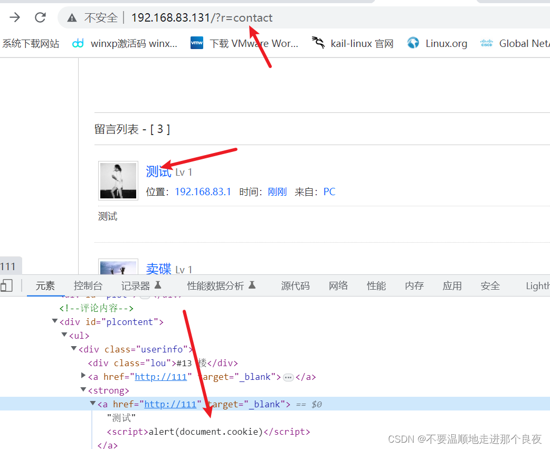Open the 下载 VMware Workstation bookmark
This screenshot has height=449, width=550.
coord(244,43)
